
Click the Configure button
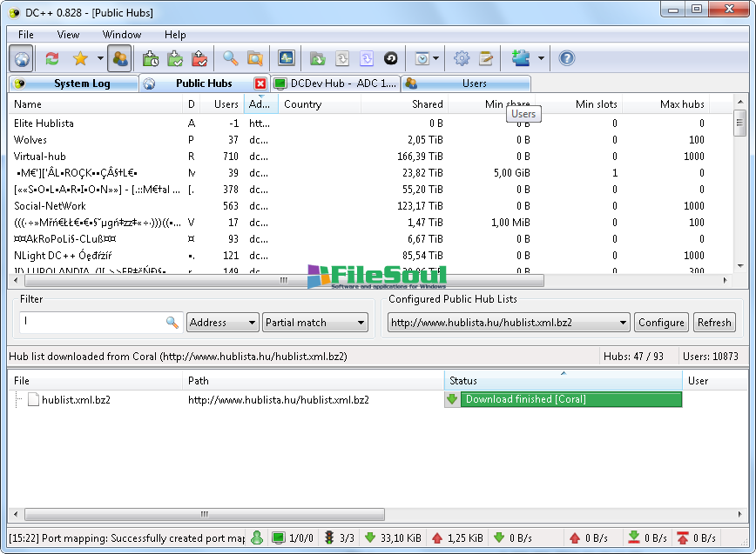tap(661, 323)
